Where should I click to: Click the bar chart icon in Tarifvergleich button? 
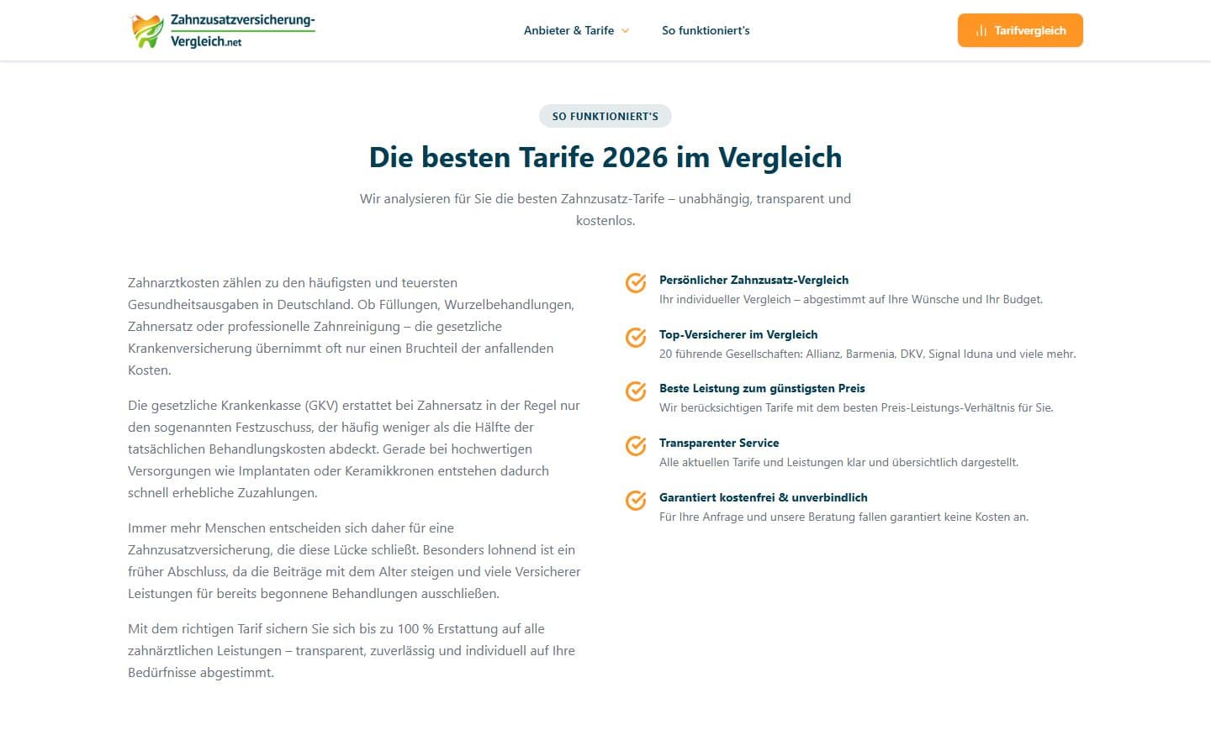[981, 30]
